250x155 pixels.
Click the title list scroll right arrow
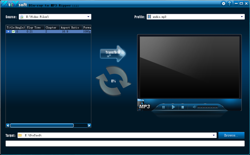(x=89, y=125)
